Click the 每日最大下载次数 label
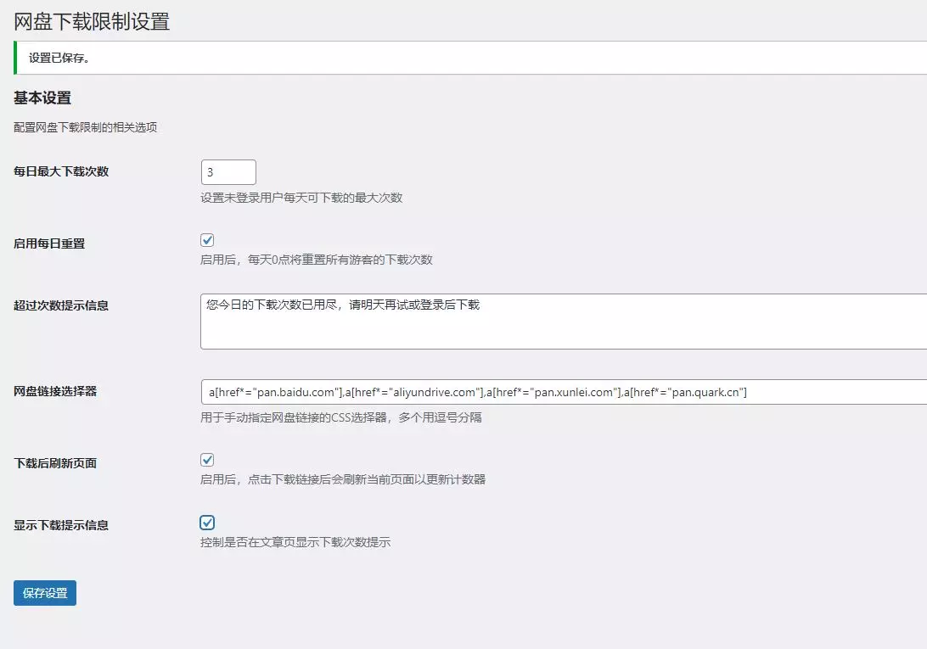The image size is (927, 649). pyautogui.click(x=61, y=171)
